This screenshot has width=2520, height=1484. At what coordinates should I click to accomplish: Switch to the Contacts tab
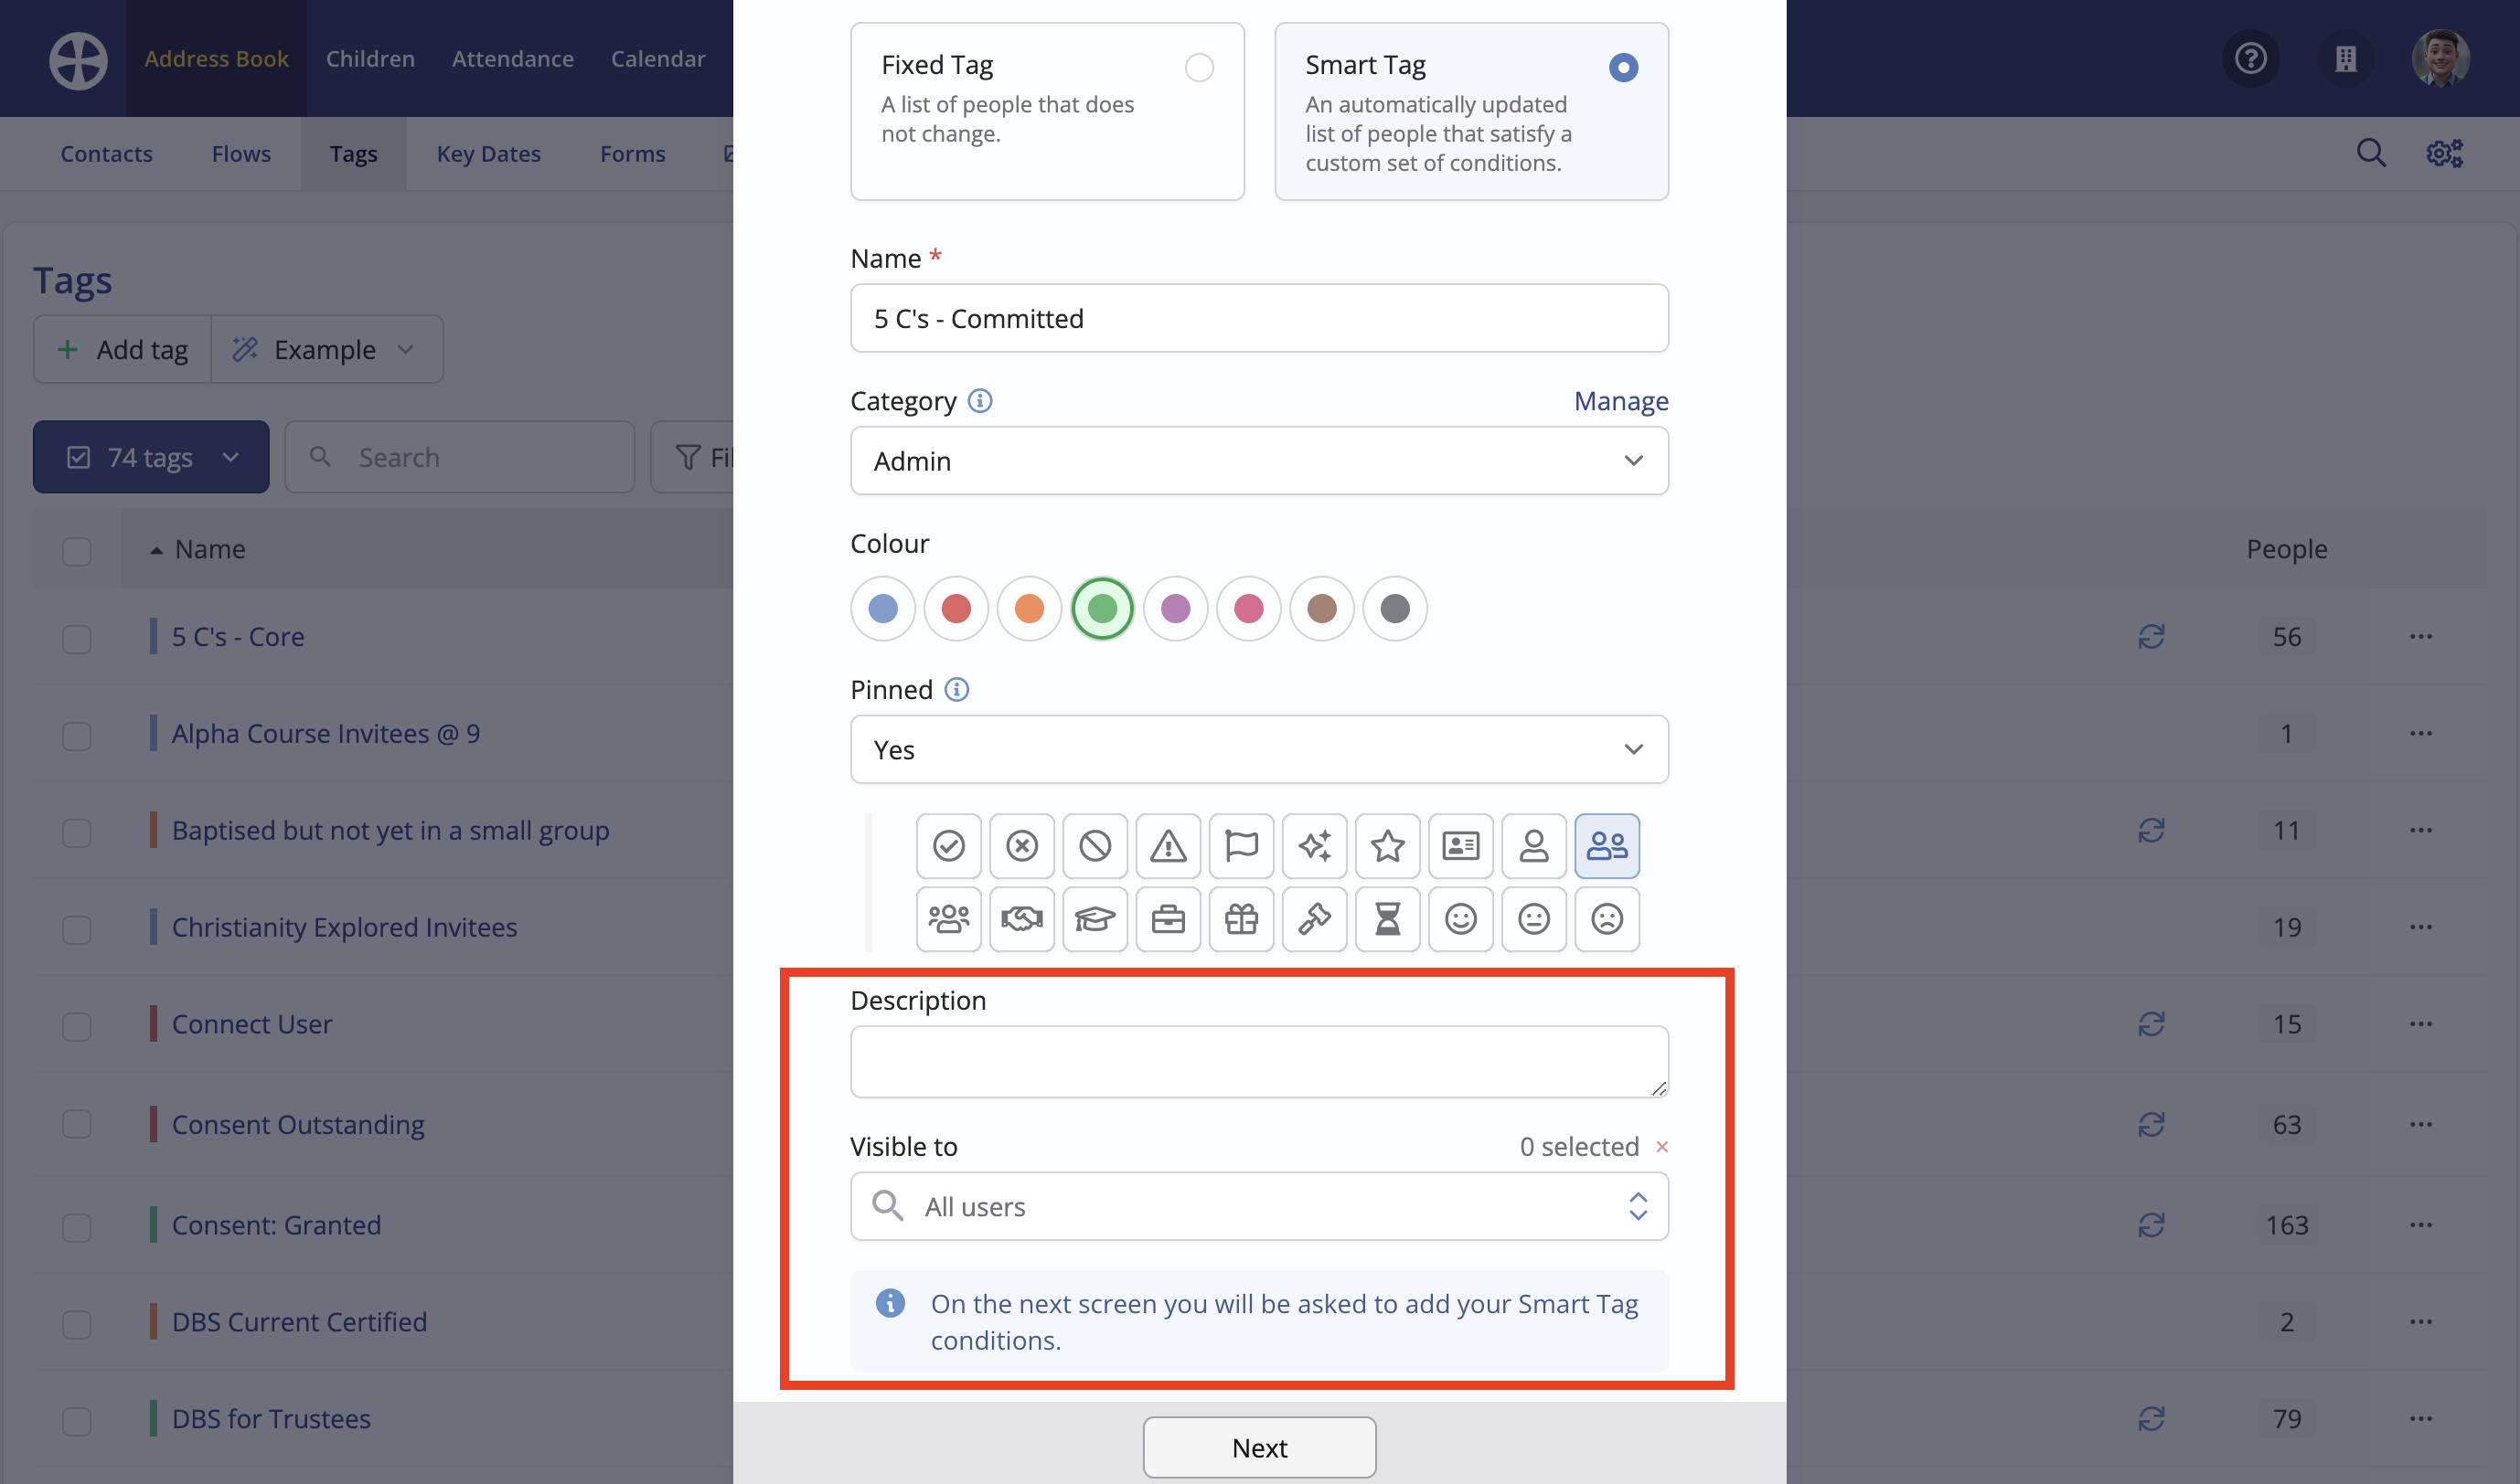(106, 153)
